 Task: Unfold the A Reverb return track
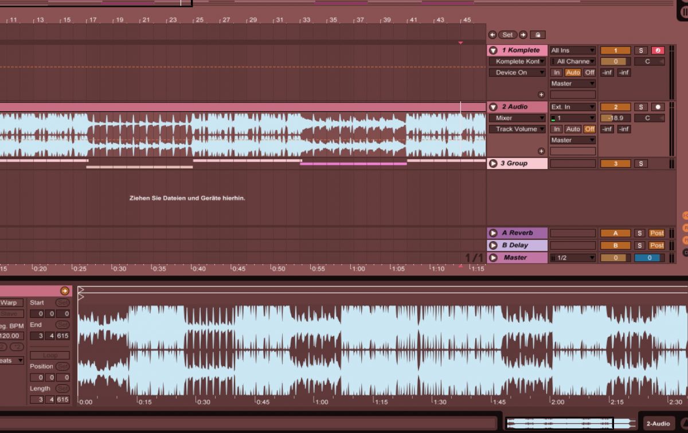click(492, 233)
